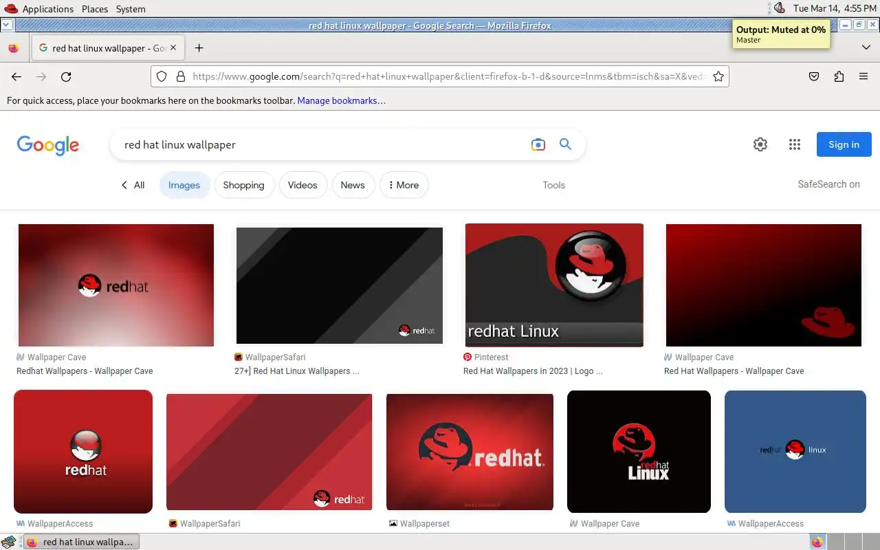
Task: Click the Pinterest source label
Action: [491, 357]
